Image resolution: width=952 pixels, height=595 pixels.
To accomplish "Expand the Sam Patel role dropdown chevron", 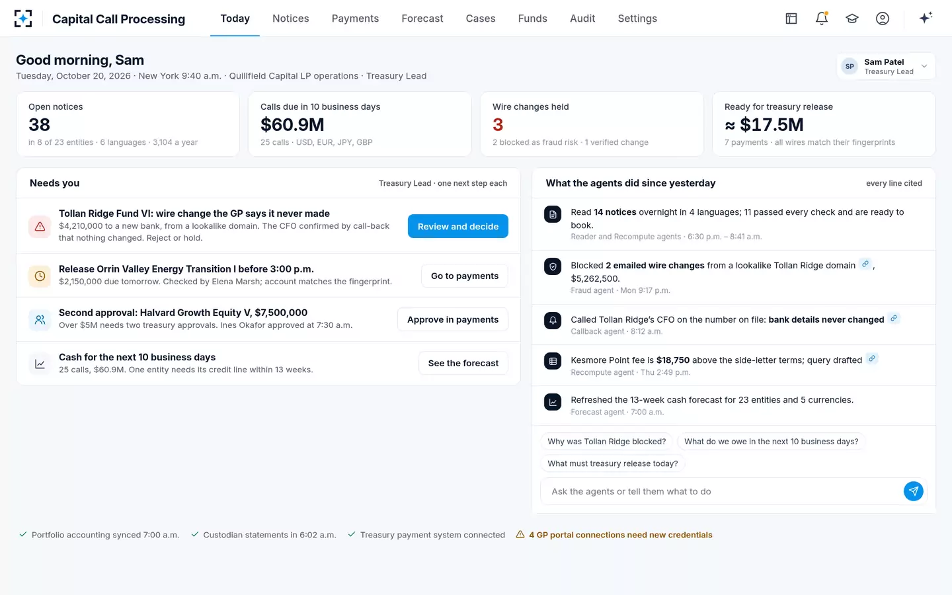I will pos(924,66).
